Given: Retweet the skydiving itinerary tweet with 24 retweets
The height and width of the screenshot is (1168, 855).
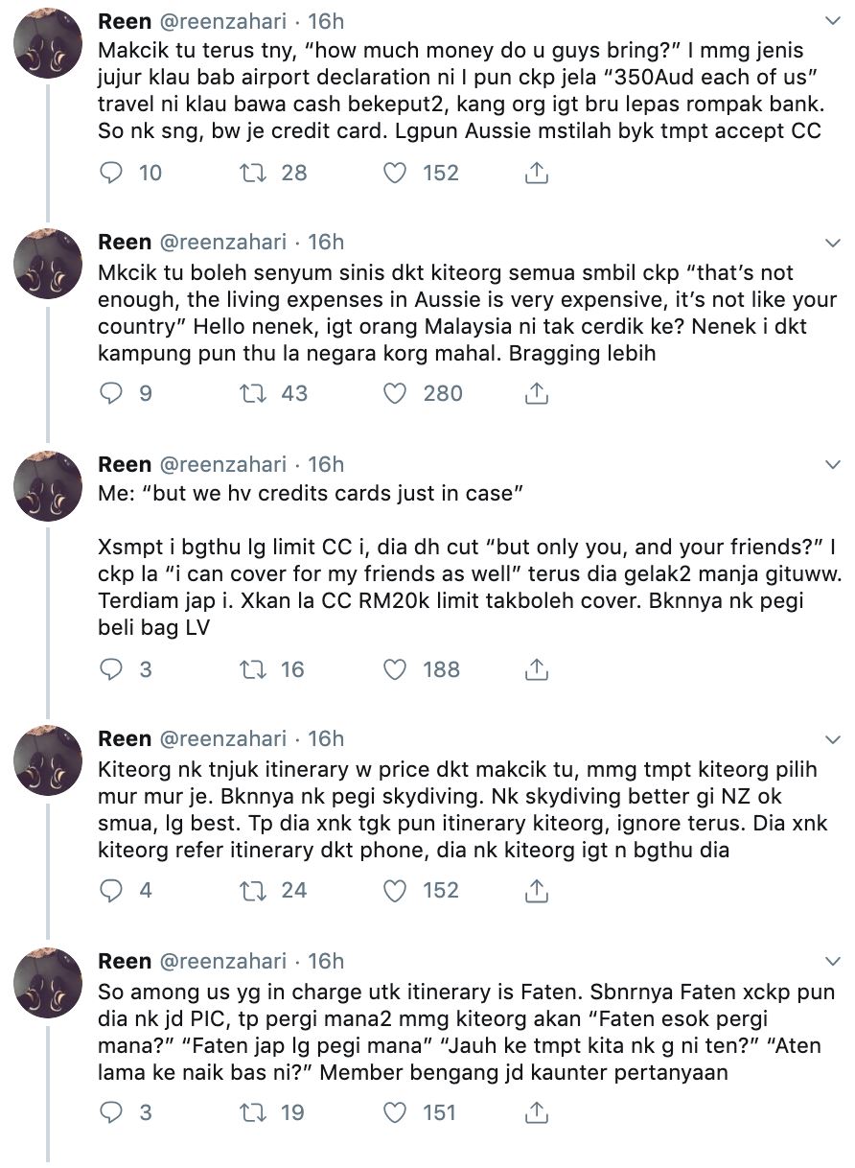Looking at the screenshot, I should tap(251, 890).
